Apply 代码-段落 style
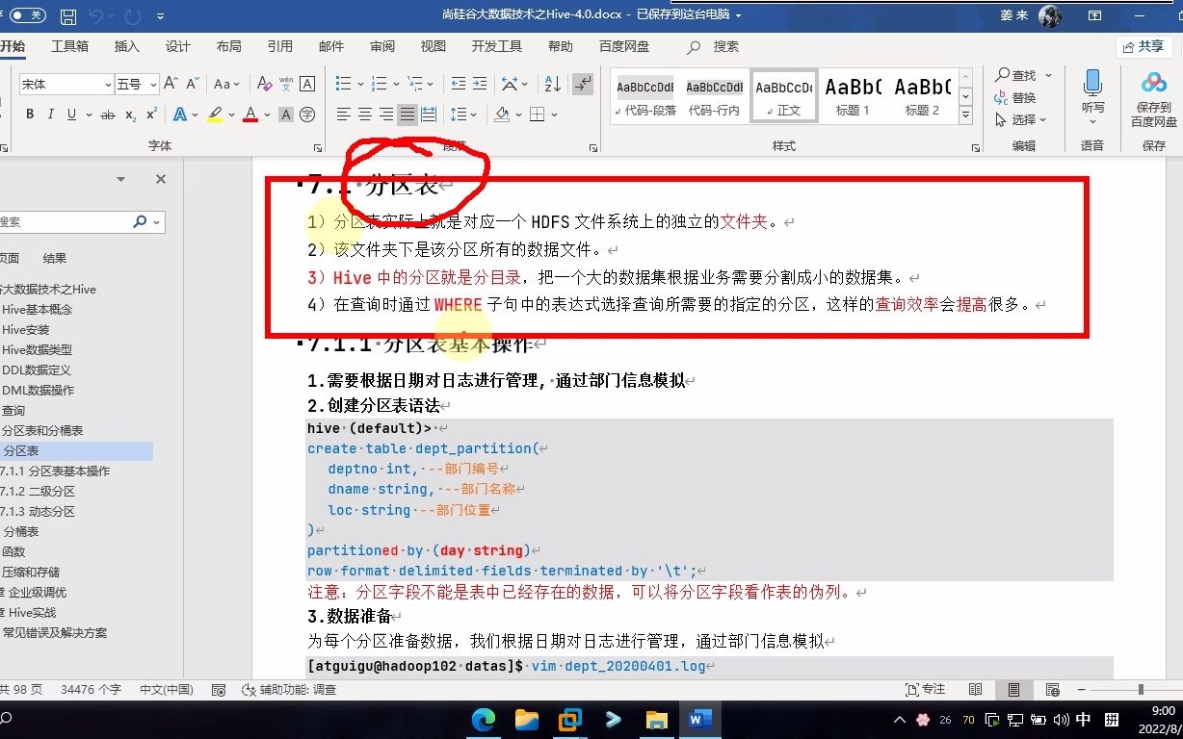1183x739 pixels. point(645,96)
